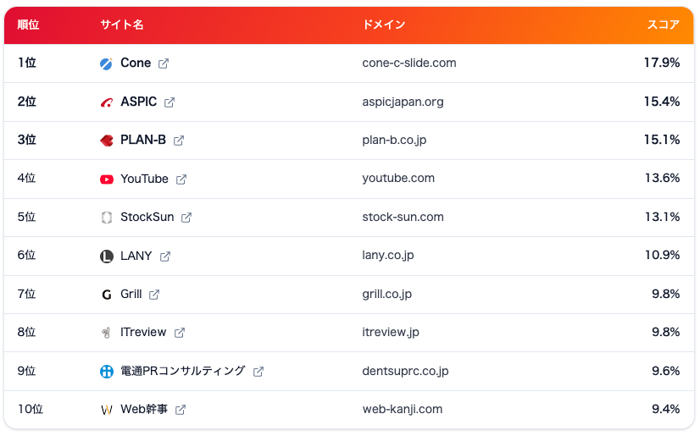Image resolution: width=700 pixels, height=436 pixels.
Task: Open the StockSun site name link
Action: pyautogui.click(x=147, y=217)
